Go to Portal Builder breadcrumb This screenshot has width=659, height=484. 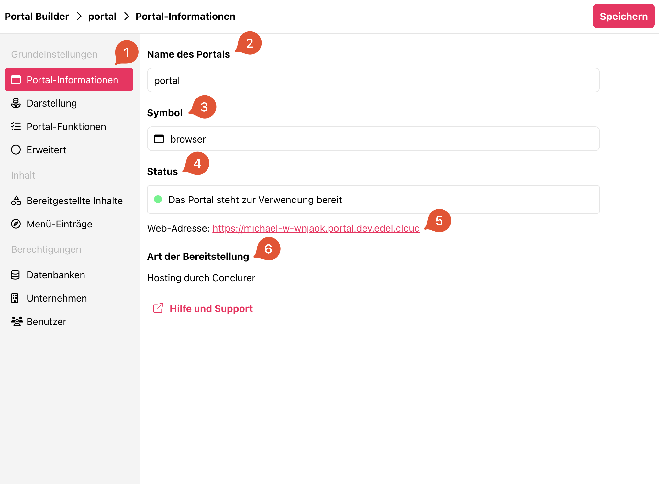pos(37,16)
